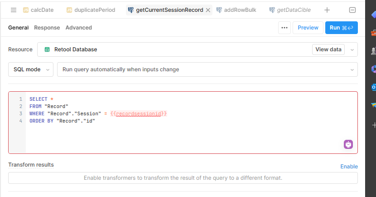This screenshot has width=376, height=197.
Task: Expand the run query trigger dropdown
Action: coord(207,69)
